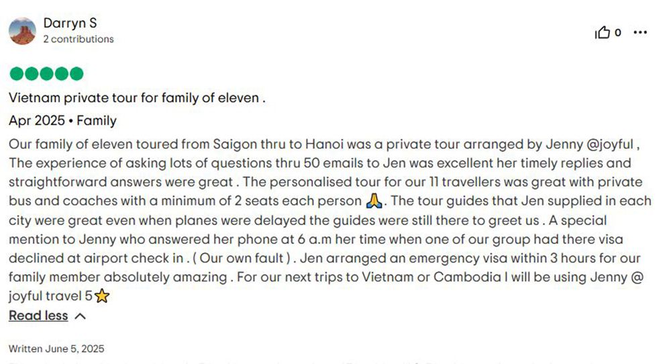The height and width of the screenshot is (364, 671).
Task: Click the 'Family' trip type label
Action: pyautogui.click(x=96, y=121)
